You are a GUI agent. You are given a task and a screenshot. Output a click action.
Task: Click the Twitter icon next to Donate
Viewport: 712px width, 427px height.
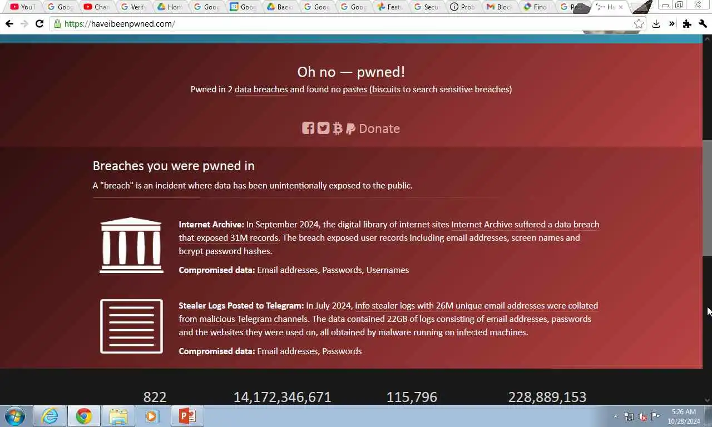[x=323, y=128]
